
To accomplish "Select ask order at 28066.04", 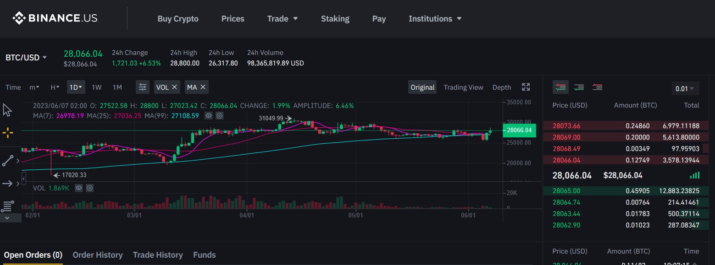I will coord(626,160).
